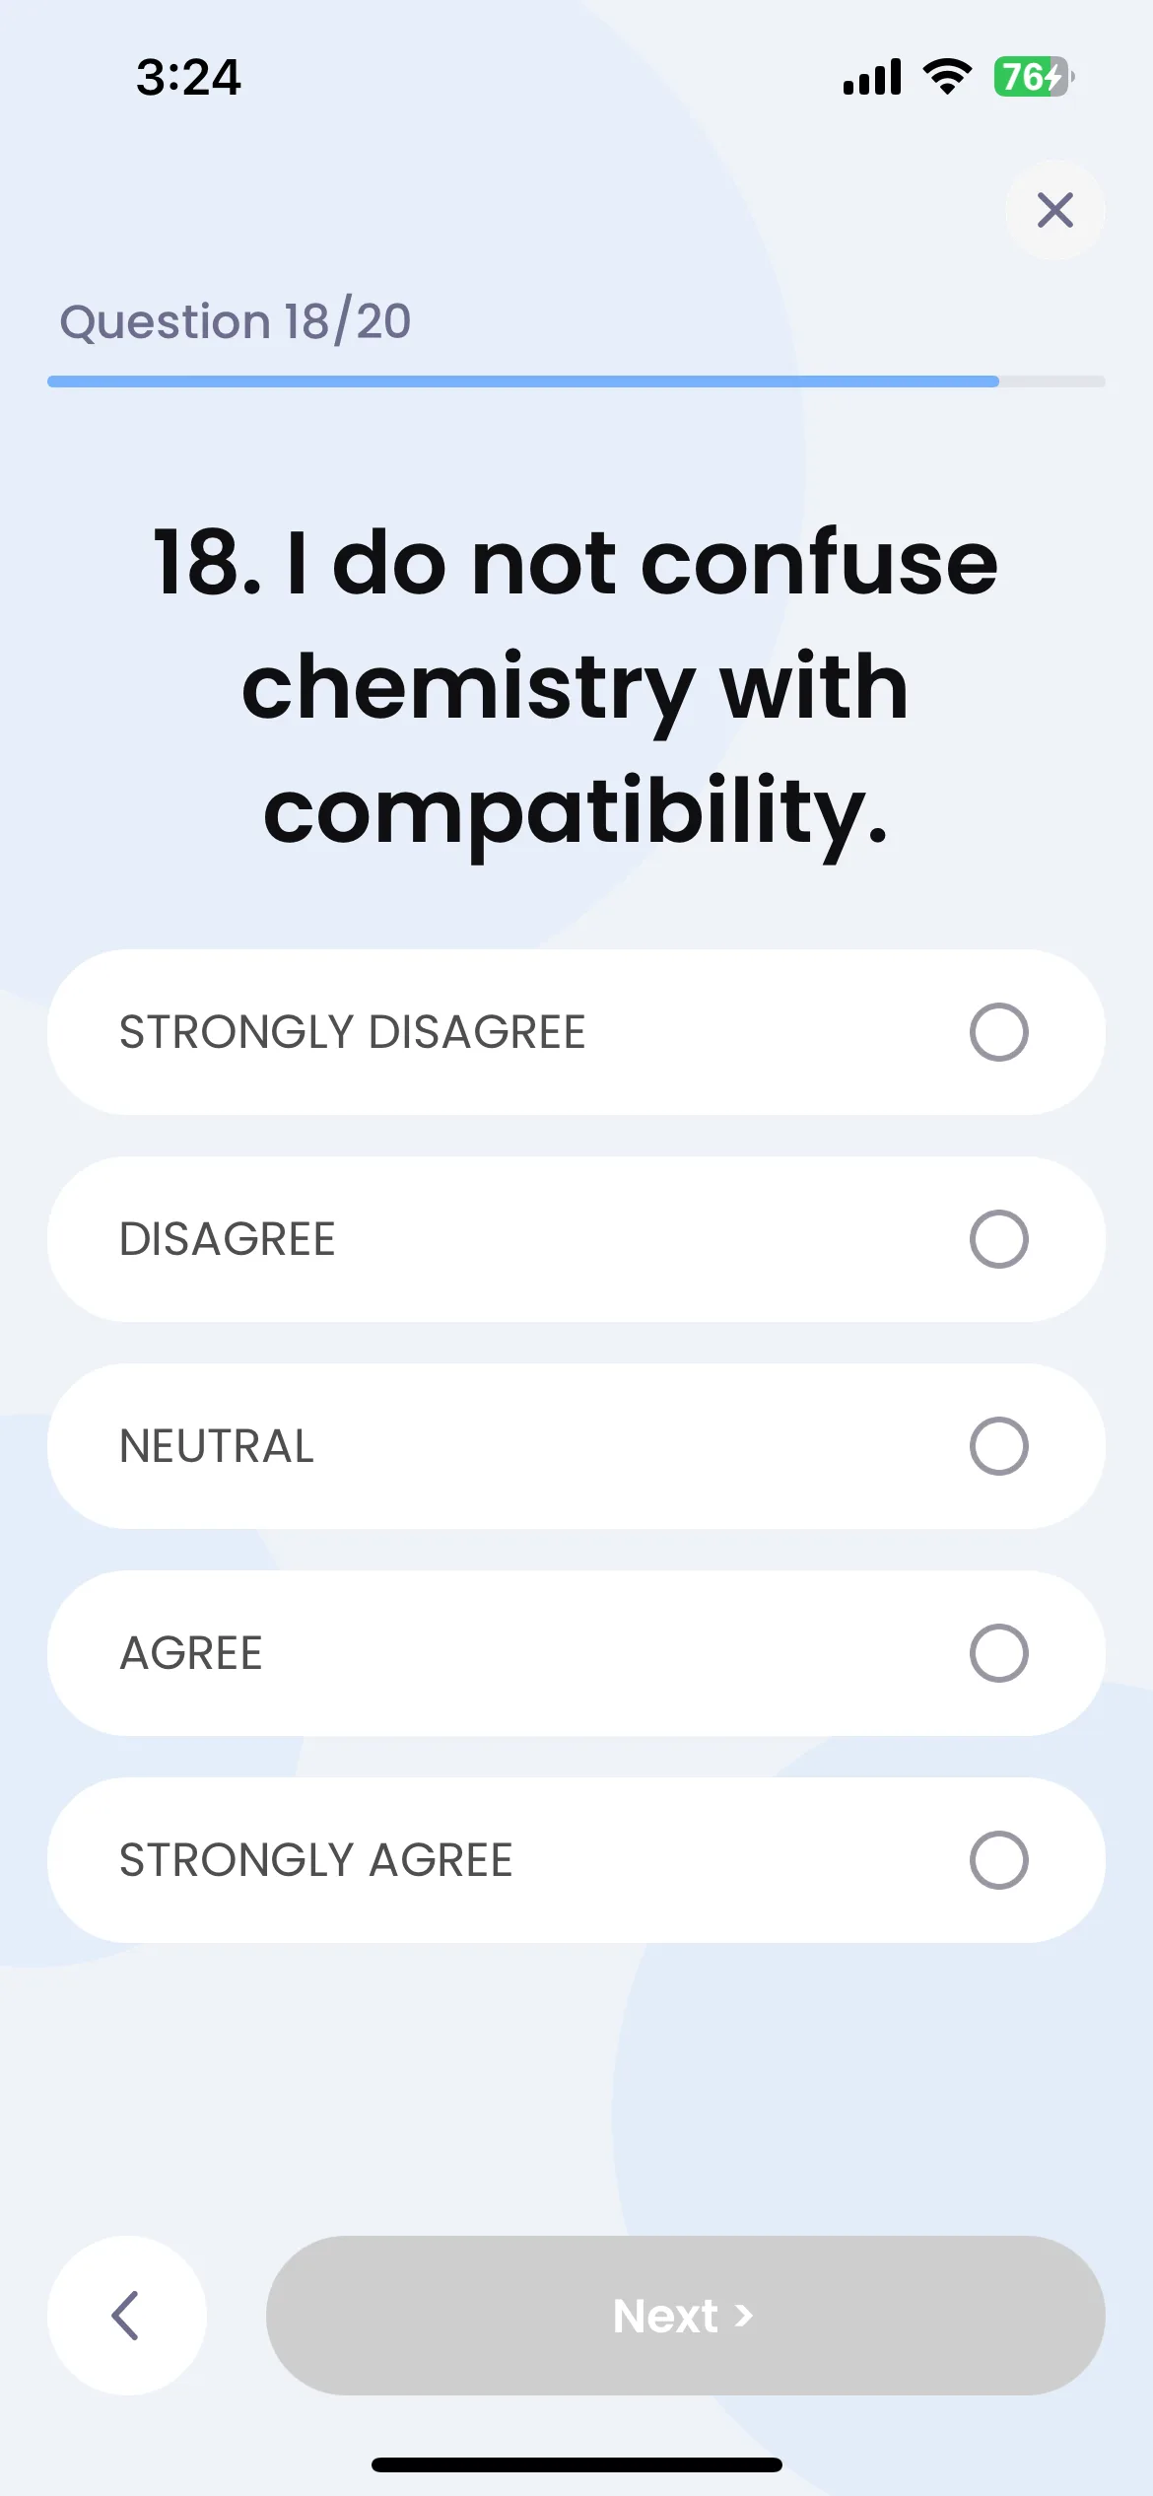The height and width of the screenshot is (2496, 1153).
Task: Close the quiz with the X icon
Action: coord(1054,210)
